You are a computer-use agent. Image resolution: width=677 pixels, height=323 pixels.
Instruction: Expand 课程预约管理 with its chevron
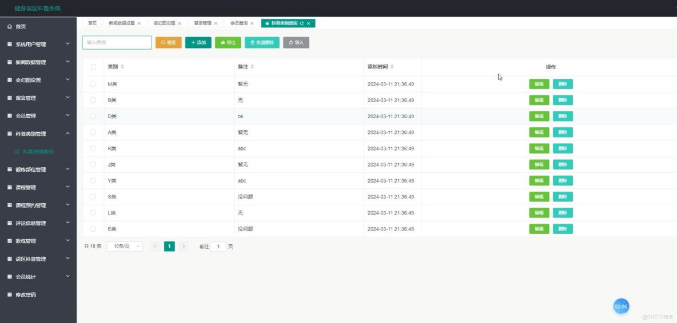coord(68,205)
